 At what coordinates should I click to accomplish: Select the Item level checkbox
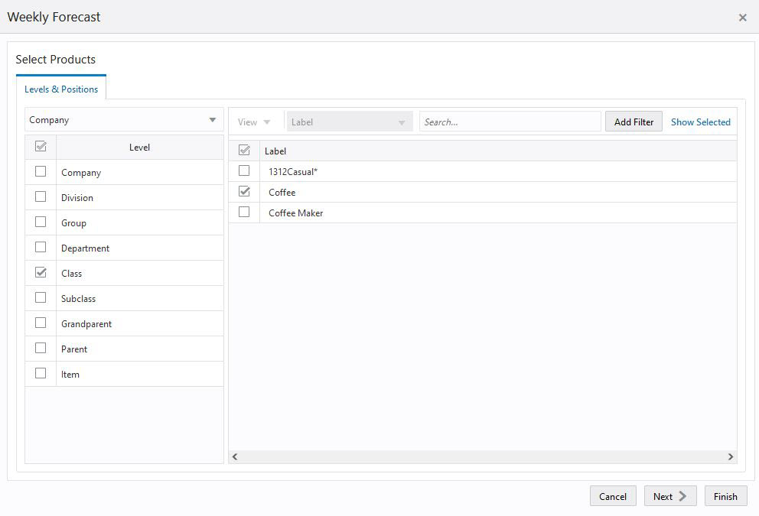[41, 372]
